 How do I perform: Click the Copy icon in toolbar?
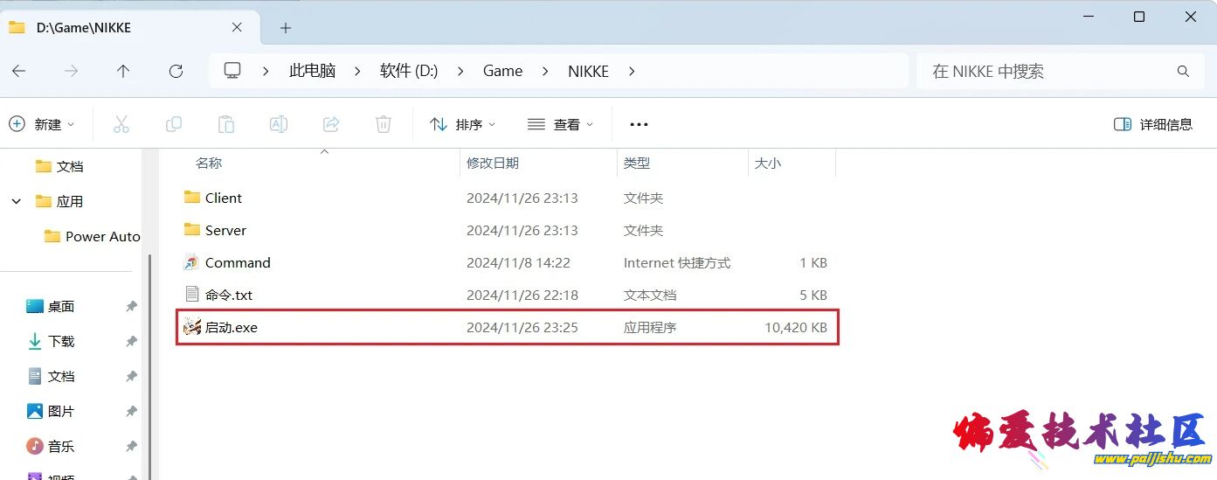coord(174,124)
